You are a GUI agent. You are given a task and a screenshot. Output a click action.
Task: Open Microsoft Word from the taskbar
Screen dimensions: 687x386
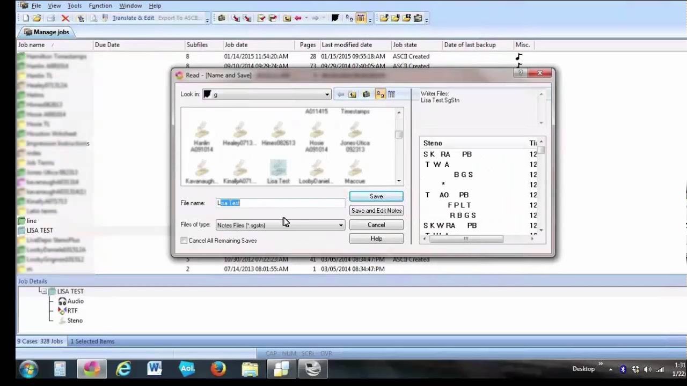tap(155, 368)
